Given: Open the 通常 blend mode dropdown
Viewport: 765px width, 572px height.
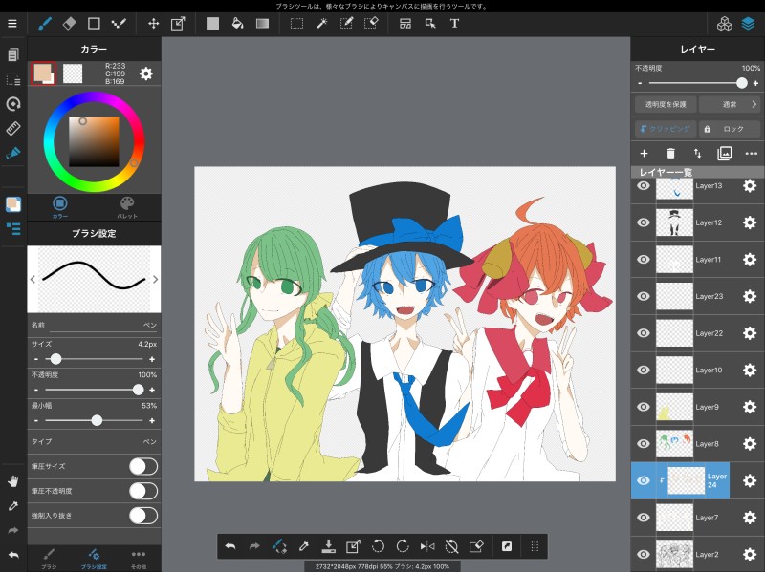Looking at the screenshot, I should click(x=729, y=104).
